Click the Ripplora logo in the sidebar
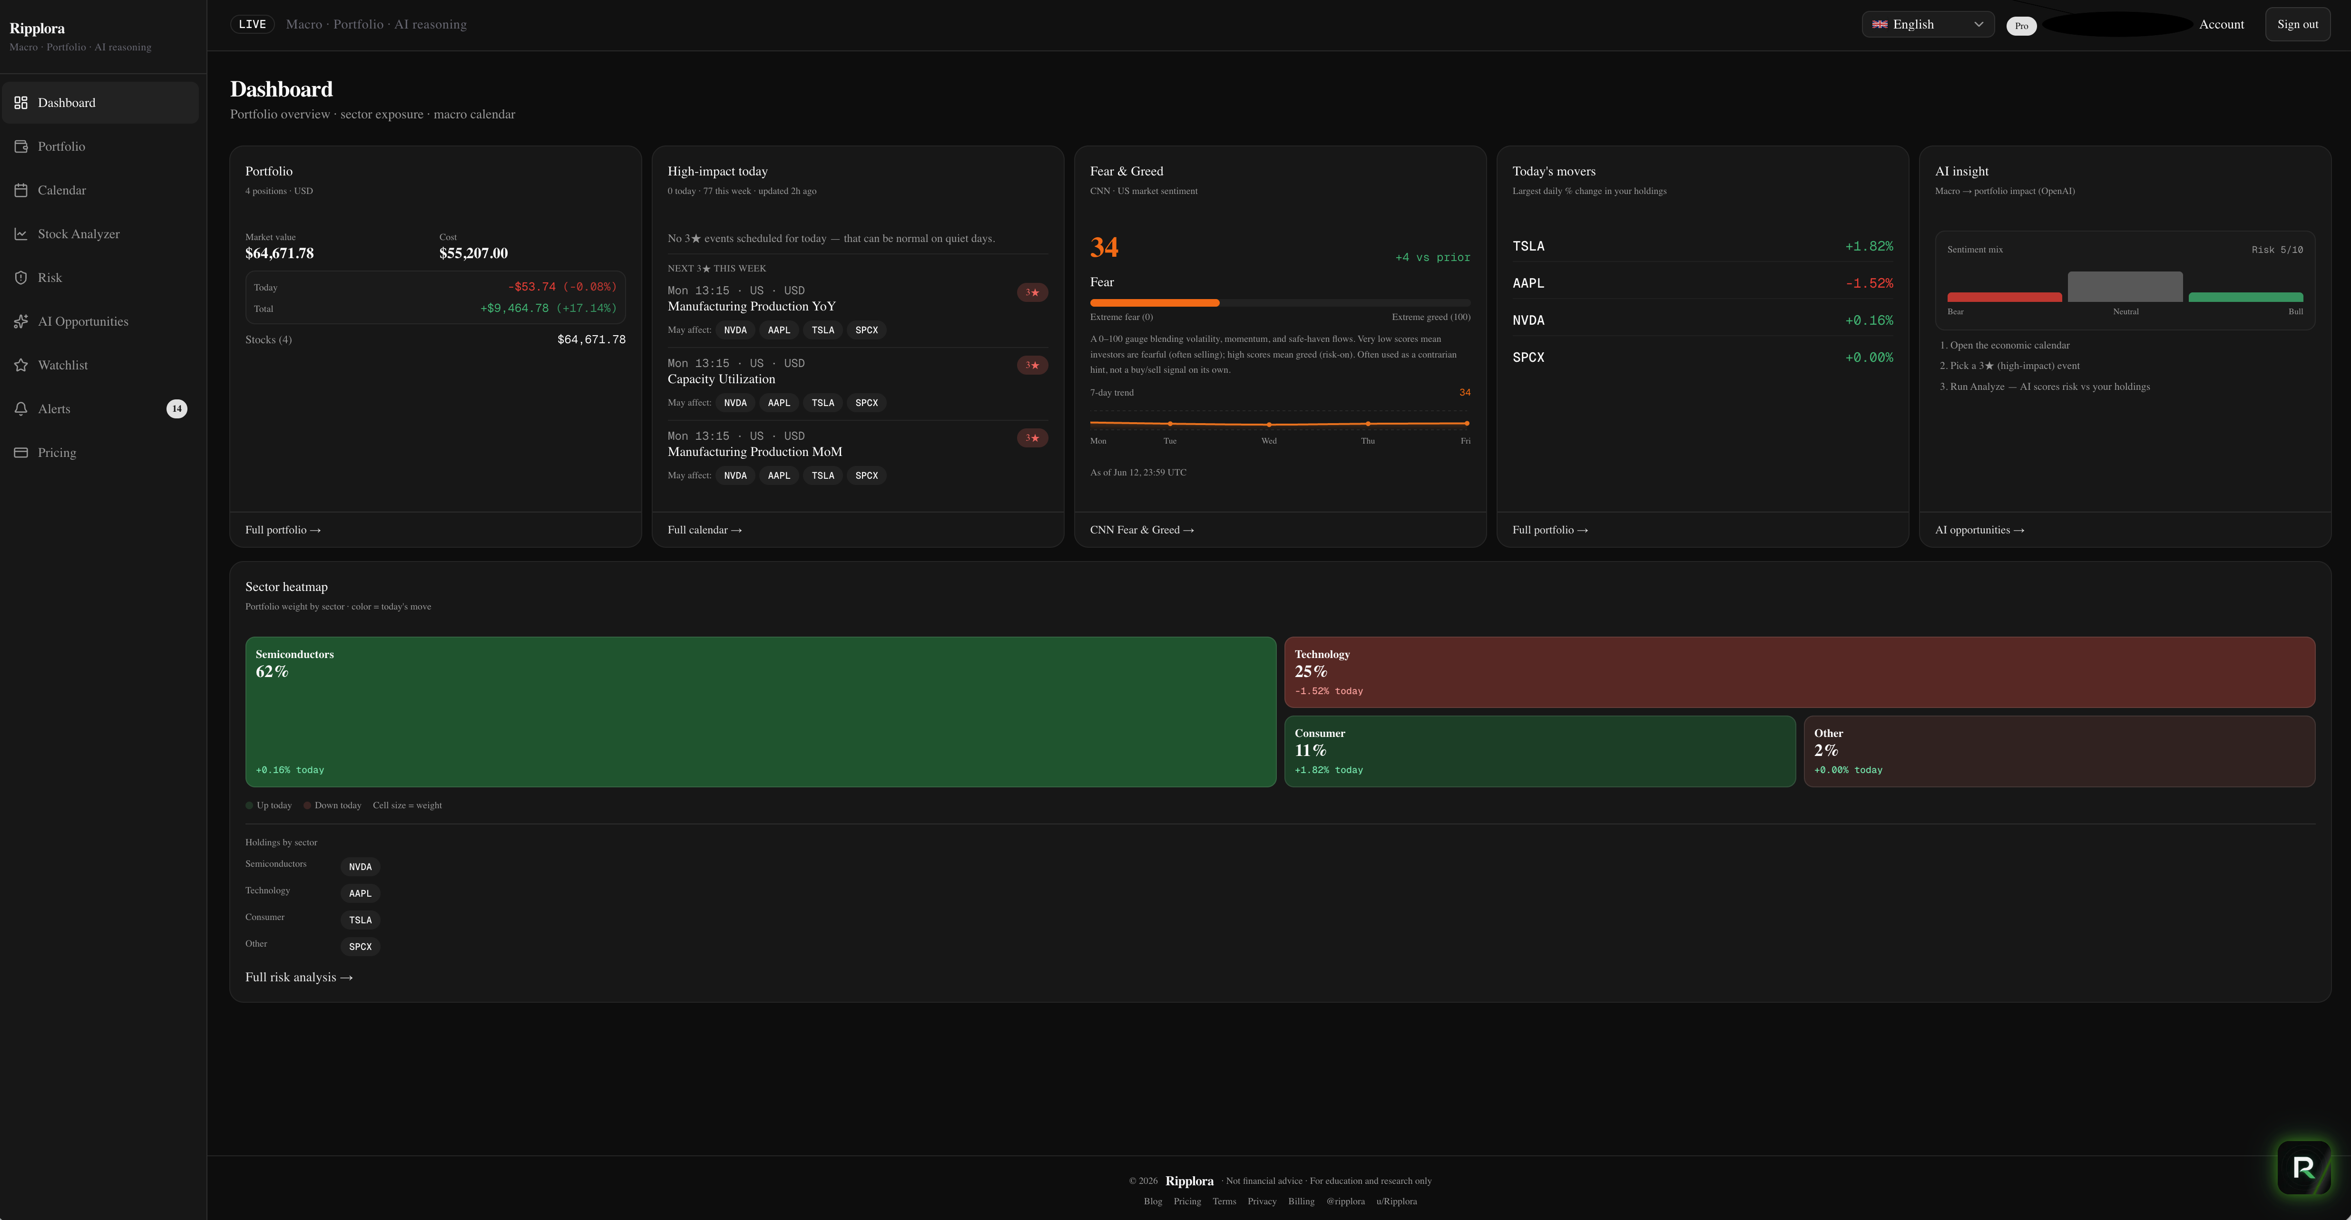Image resolution: width=2351 pixels, height=1220 pixels. pos(38,29)
